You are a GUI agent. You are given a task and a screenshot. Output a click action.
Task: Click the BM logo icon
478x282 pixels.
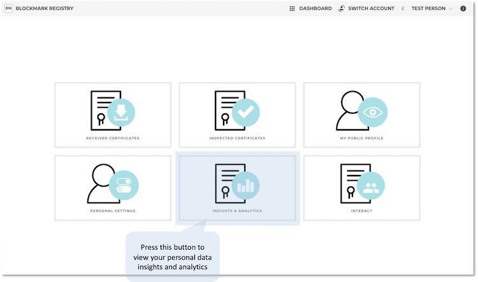[x=8, y=8]
